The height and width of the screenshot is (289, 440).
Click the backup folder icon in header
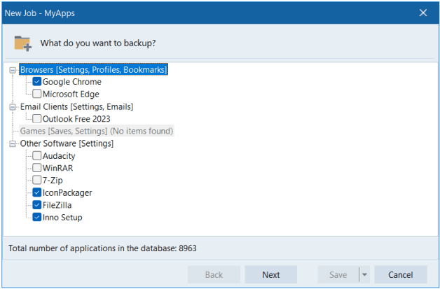click(22, 43)
